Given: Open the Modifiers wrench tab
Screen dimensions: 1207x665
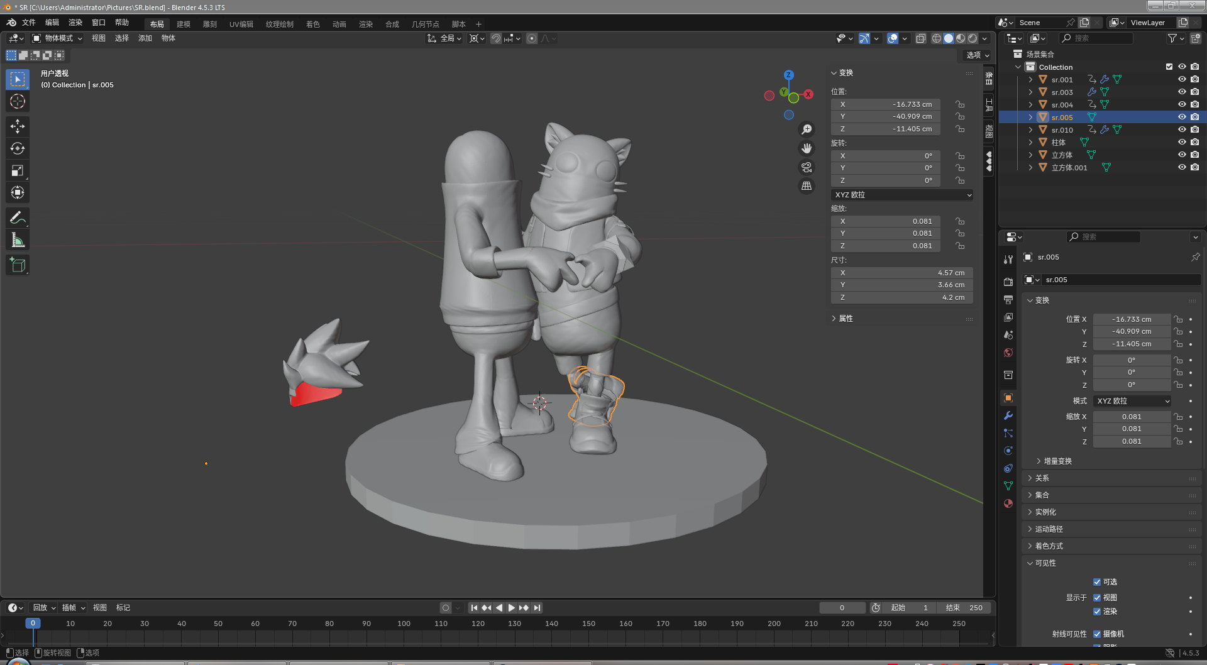Looking at the screenshot, I should (1008, 415).
